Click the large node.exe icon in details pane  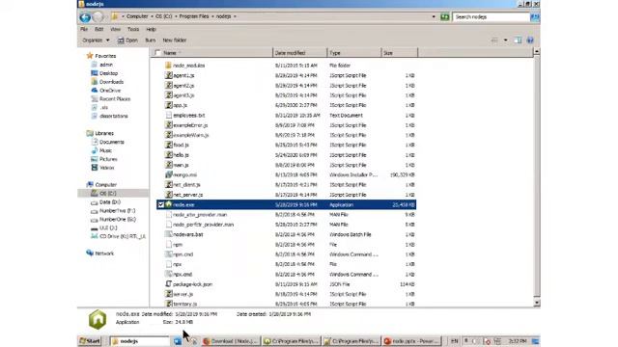pos(98,319)
